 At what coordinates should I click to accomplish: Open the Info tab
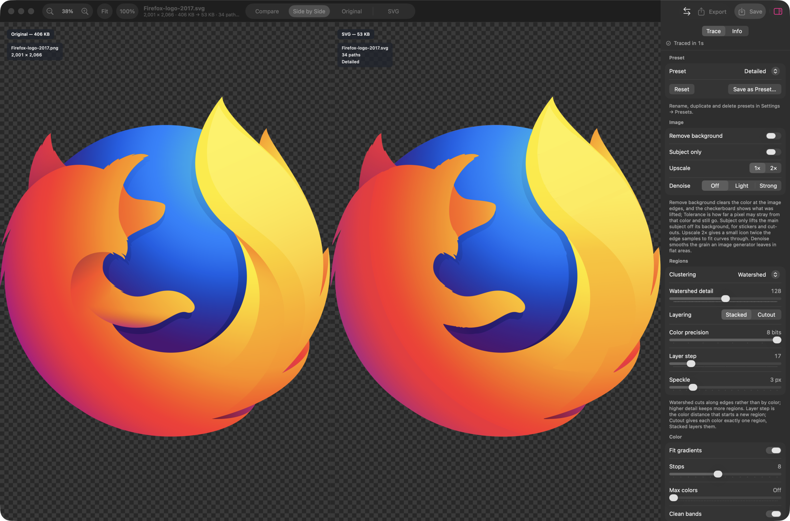click(737, 31)
